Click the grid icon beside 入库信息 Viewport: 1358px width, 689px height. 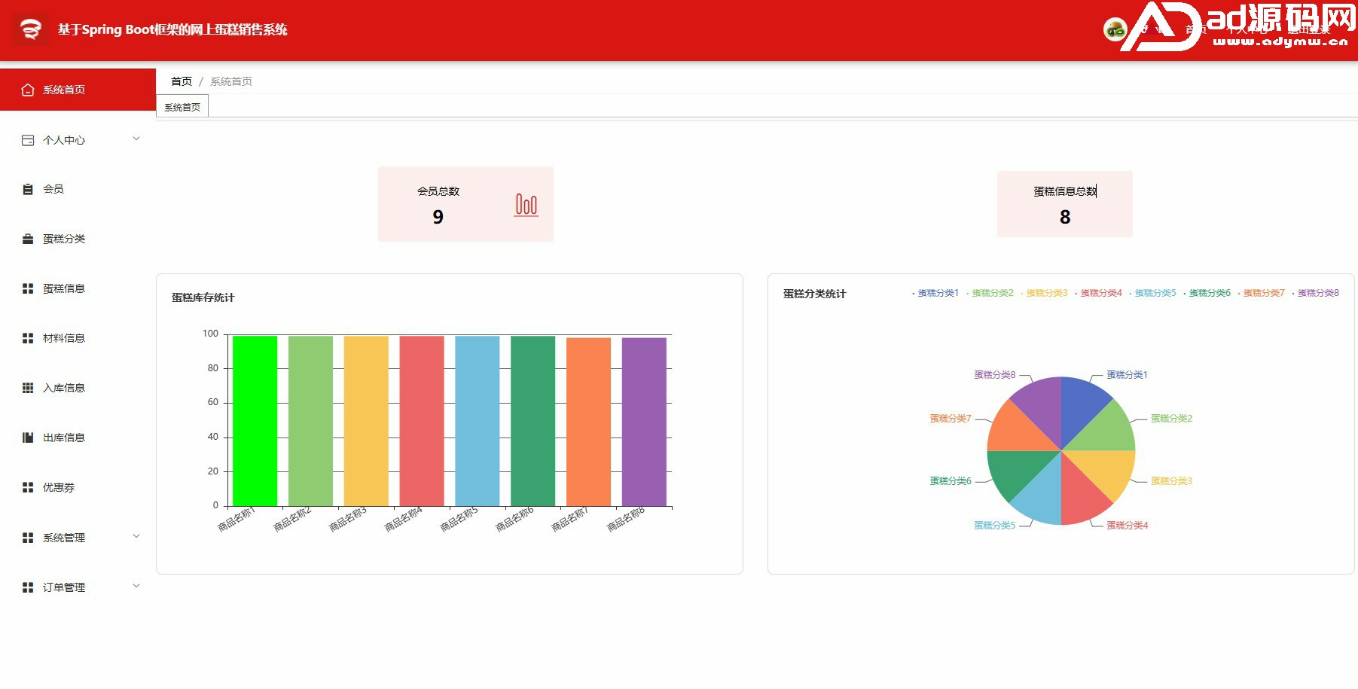coord(28,388)
